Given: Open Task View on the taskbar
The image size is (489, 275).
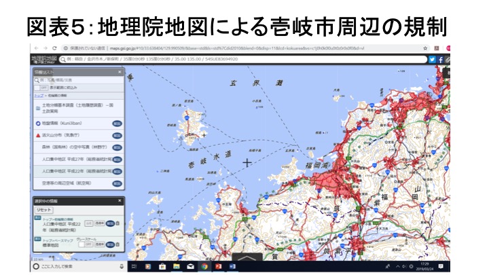Looking at the screenshot, I should (x=134, y=267).
